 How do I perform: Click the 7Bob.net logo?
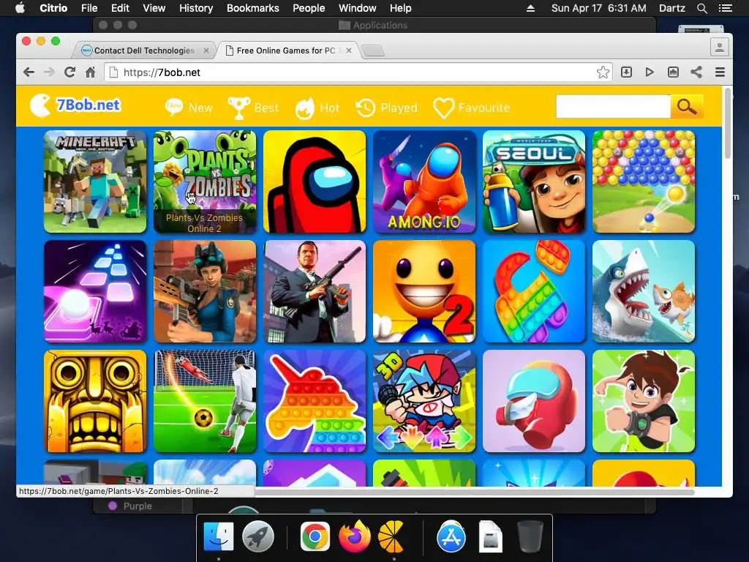point(75,105)
